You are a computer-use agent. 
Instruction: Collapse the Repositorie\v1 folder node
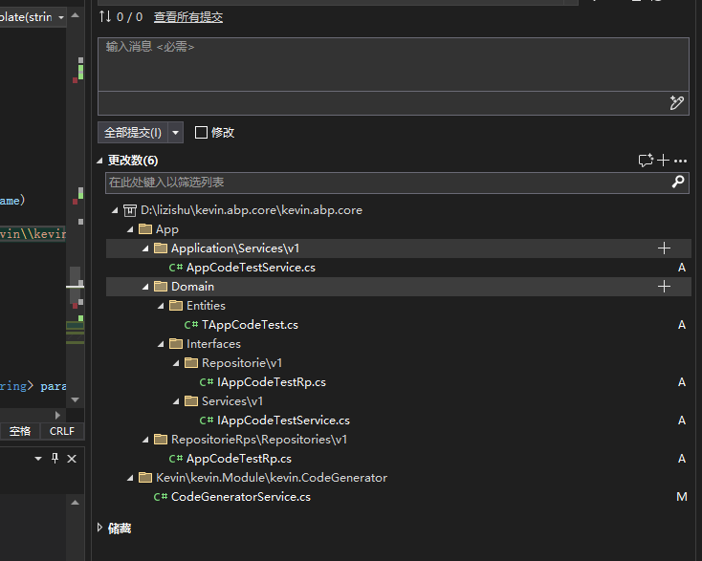(176, 363)
